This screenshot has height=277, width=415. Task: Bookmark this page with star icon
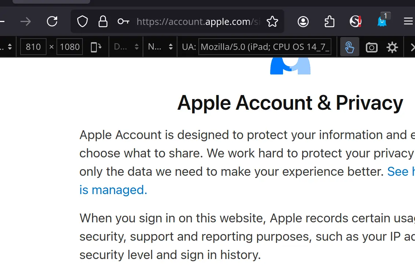click(272, 21)
